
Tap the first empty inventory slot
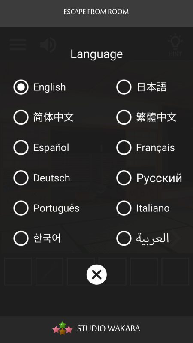(18, 271)
